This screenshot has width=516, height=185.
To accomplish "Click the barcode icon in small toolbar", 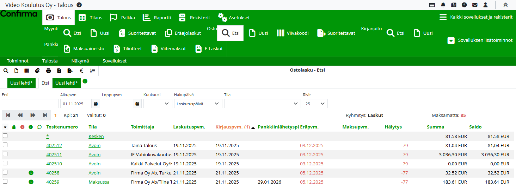I will coord(26,71).
